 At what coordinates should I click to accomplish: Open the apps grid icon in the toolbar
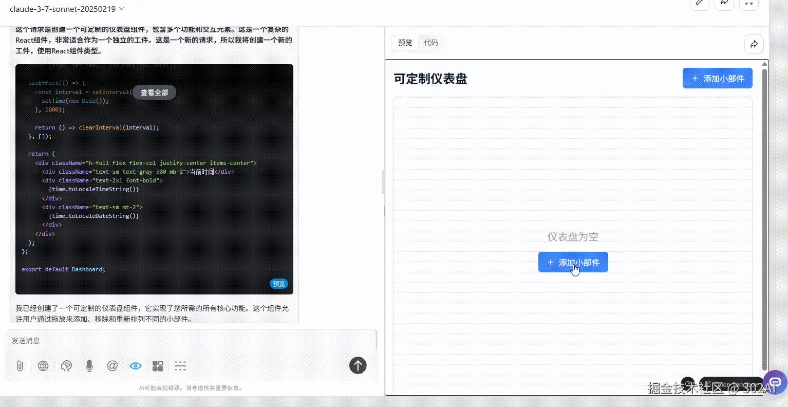click(x=158, y=366)
